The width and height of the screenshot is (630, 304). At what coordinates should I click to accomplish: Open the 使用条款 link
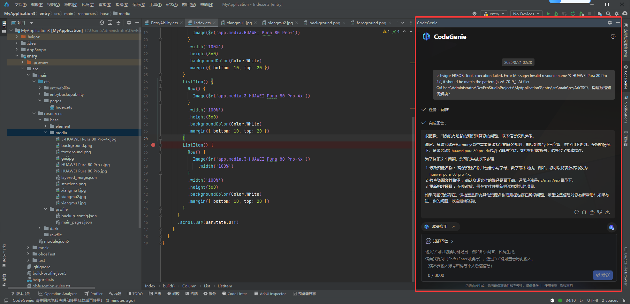551,286
